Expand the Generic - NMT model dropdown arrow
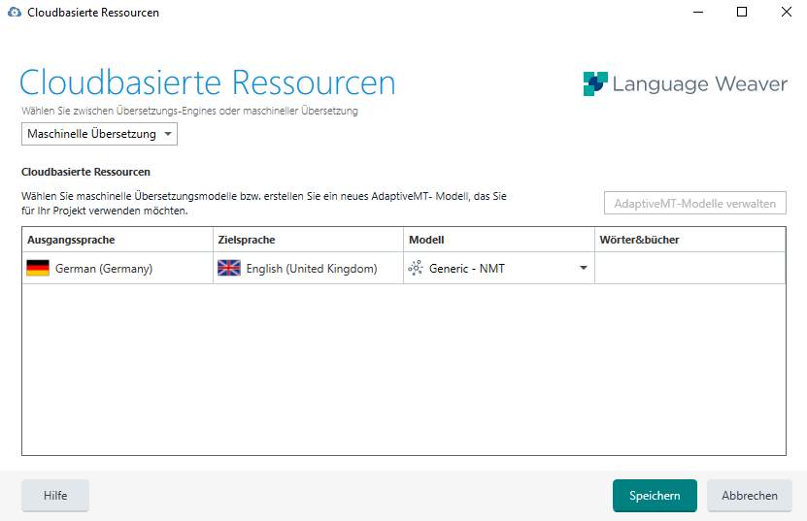Screen dimensions: 807x521 point(583,268)
